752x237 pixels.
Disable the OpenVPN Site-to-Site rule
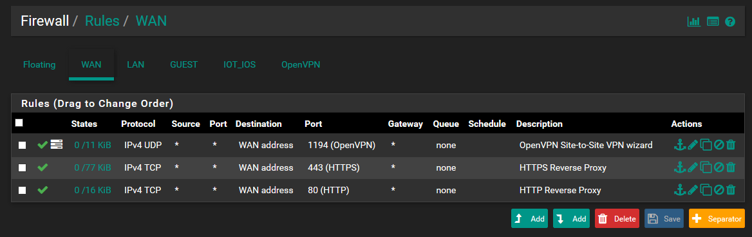point(719,144)
